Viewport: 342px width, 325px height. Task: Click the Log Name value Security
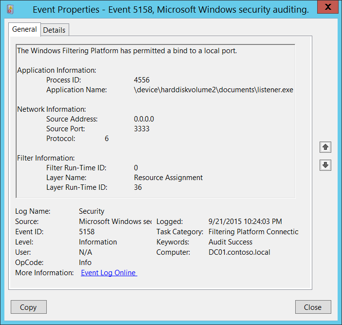click(92, 211)
